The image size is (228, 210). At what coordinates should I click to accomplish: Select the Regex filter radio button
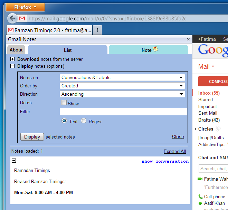pos(84,121)
